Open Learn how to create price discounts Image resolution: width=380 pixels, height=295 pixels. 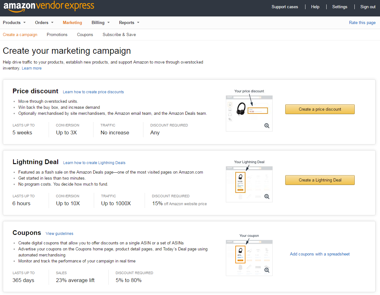pos(93,92)
